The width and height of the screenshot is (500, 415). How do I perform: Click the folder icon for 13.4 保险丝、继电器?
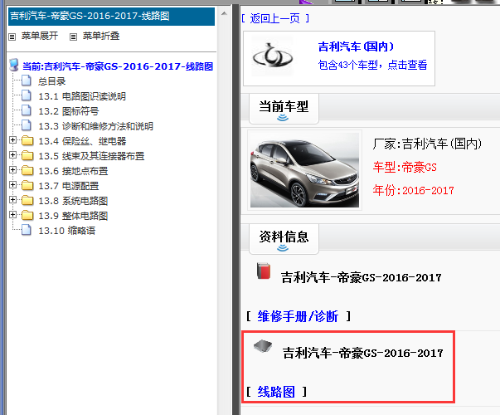point(27,140)
